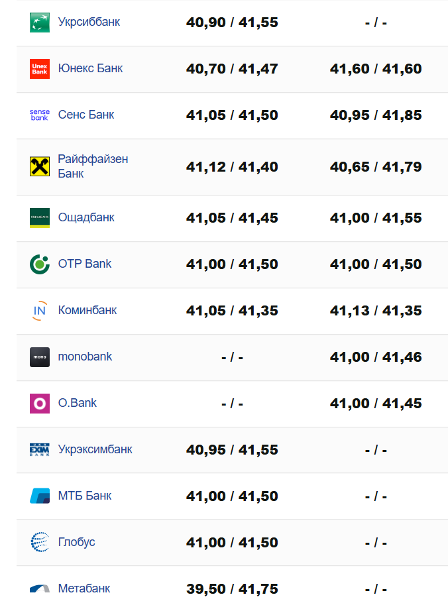Viewport: 448px width, 609px height.
Task: Click the Укрэксимбанк EXIM logo
Action: (40, 450)
